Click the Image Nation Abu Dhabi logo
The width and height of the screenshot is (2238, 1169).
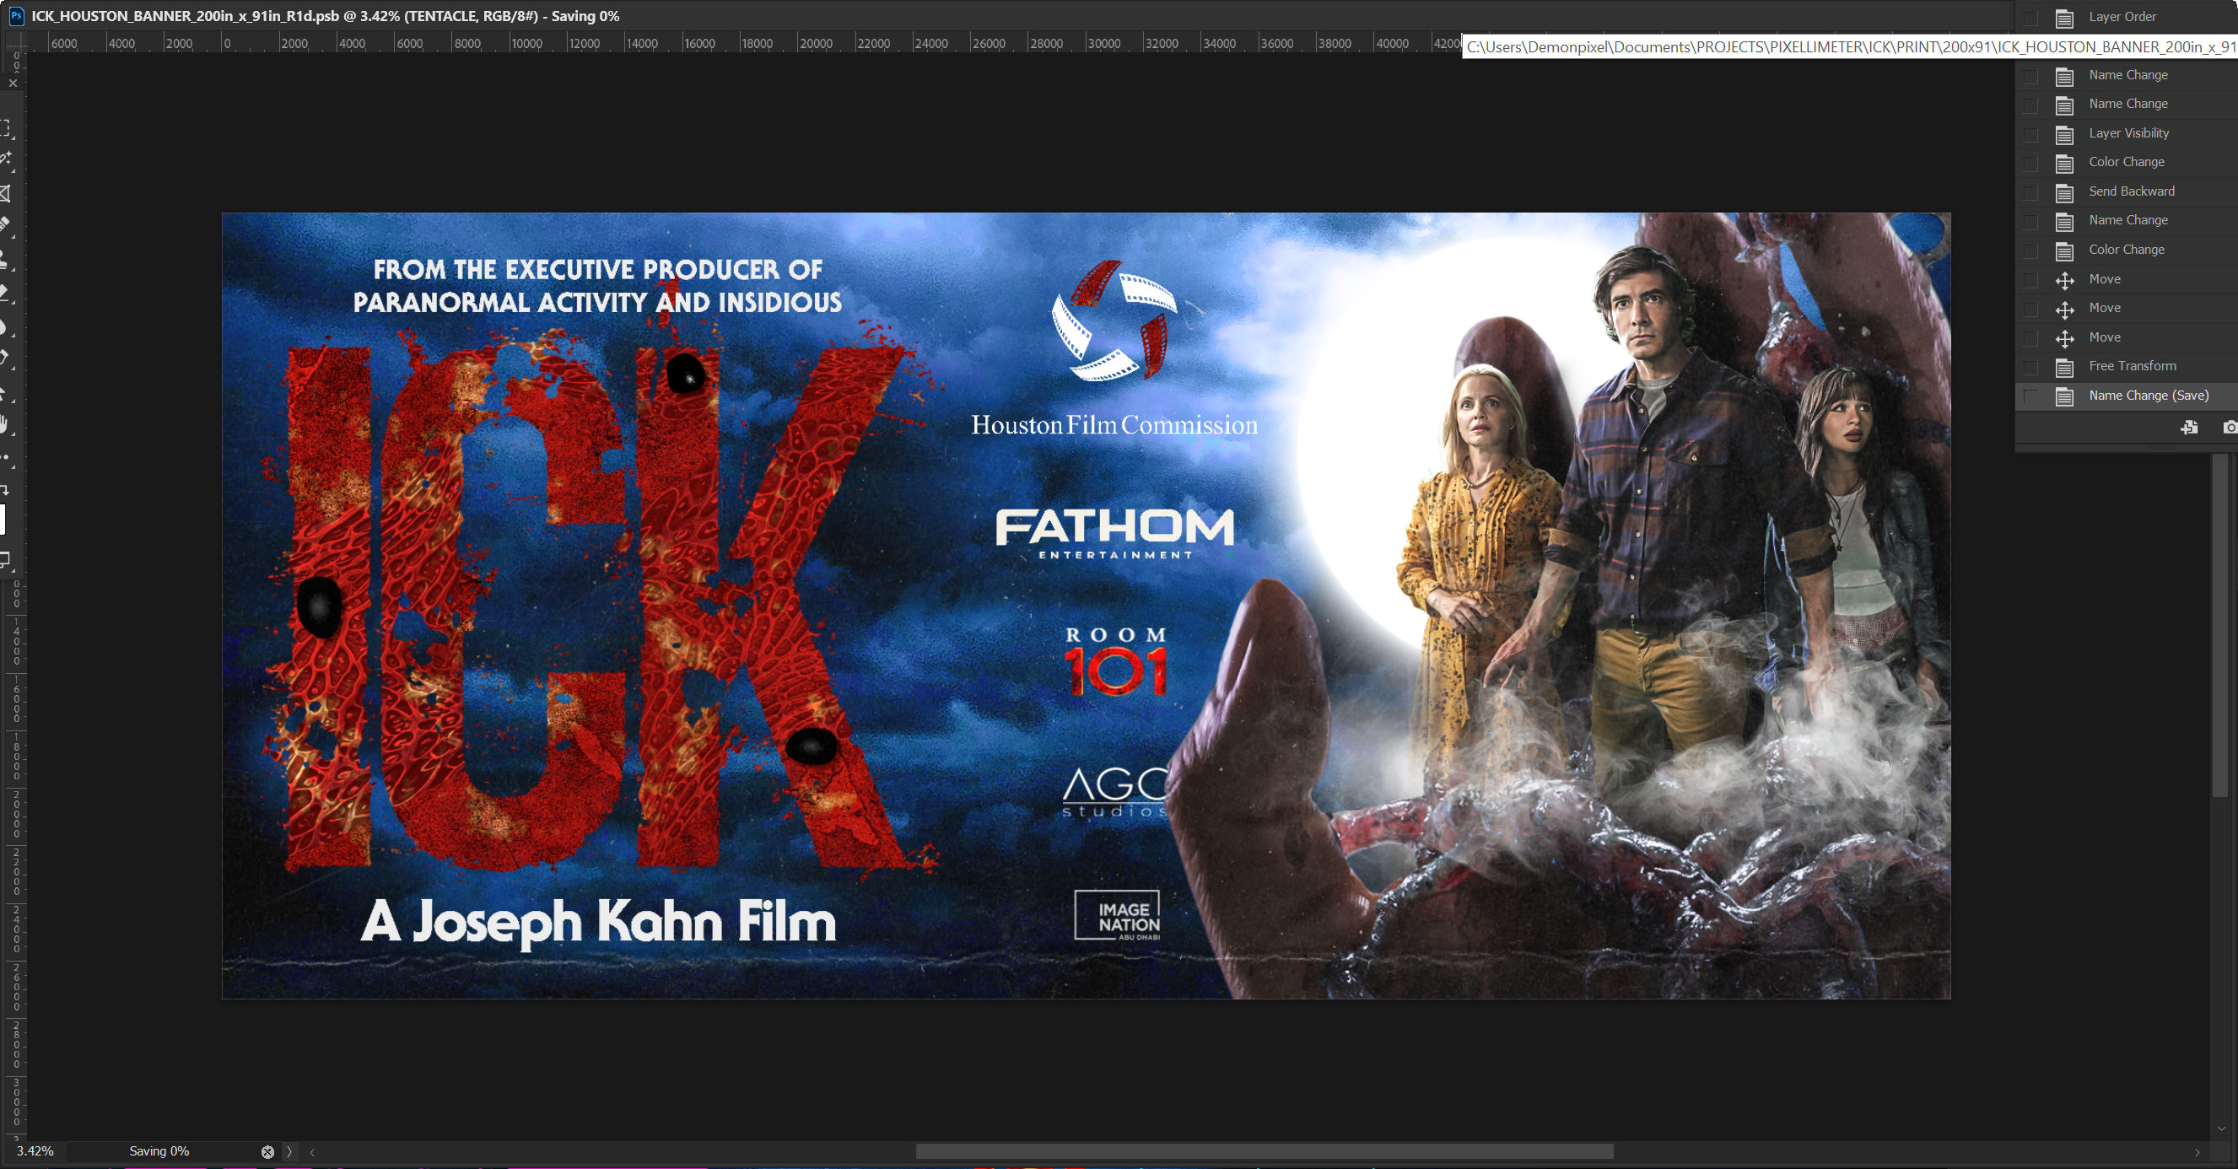pos(1117,915)
